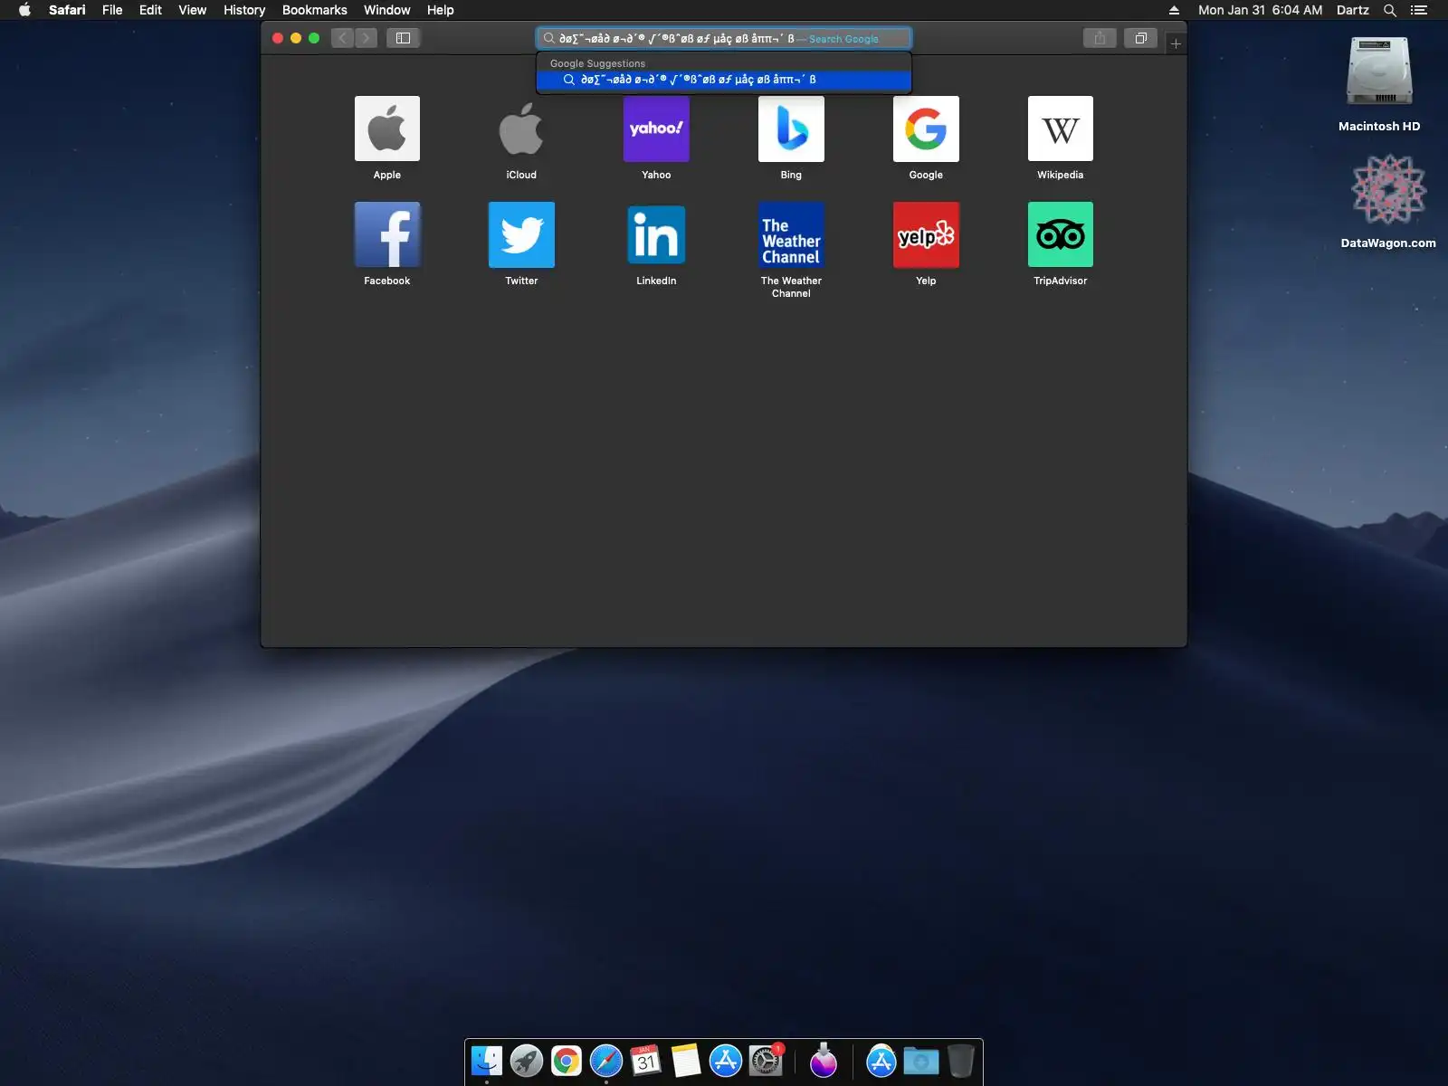Open the purple sphere app in Dock

point(824,1060)
